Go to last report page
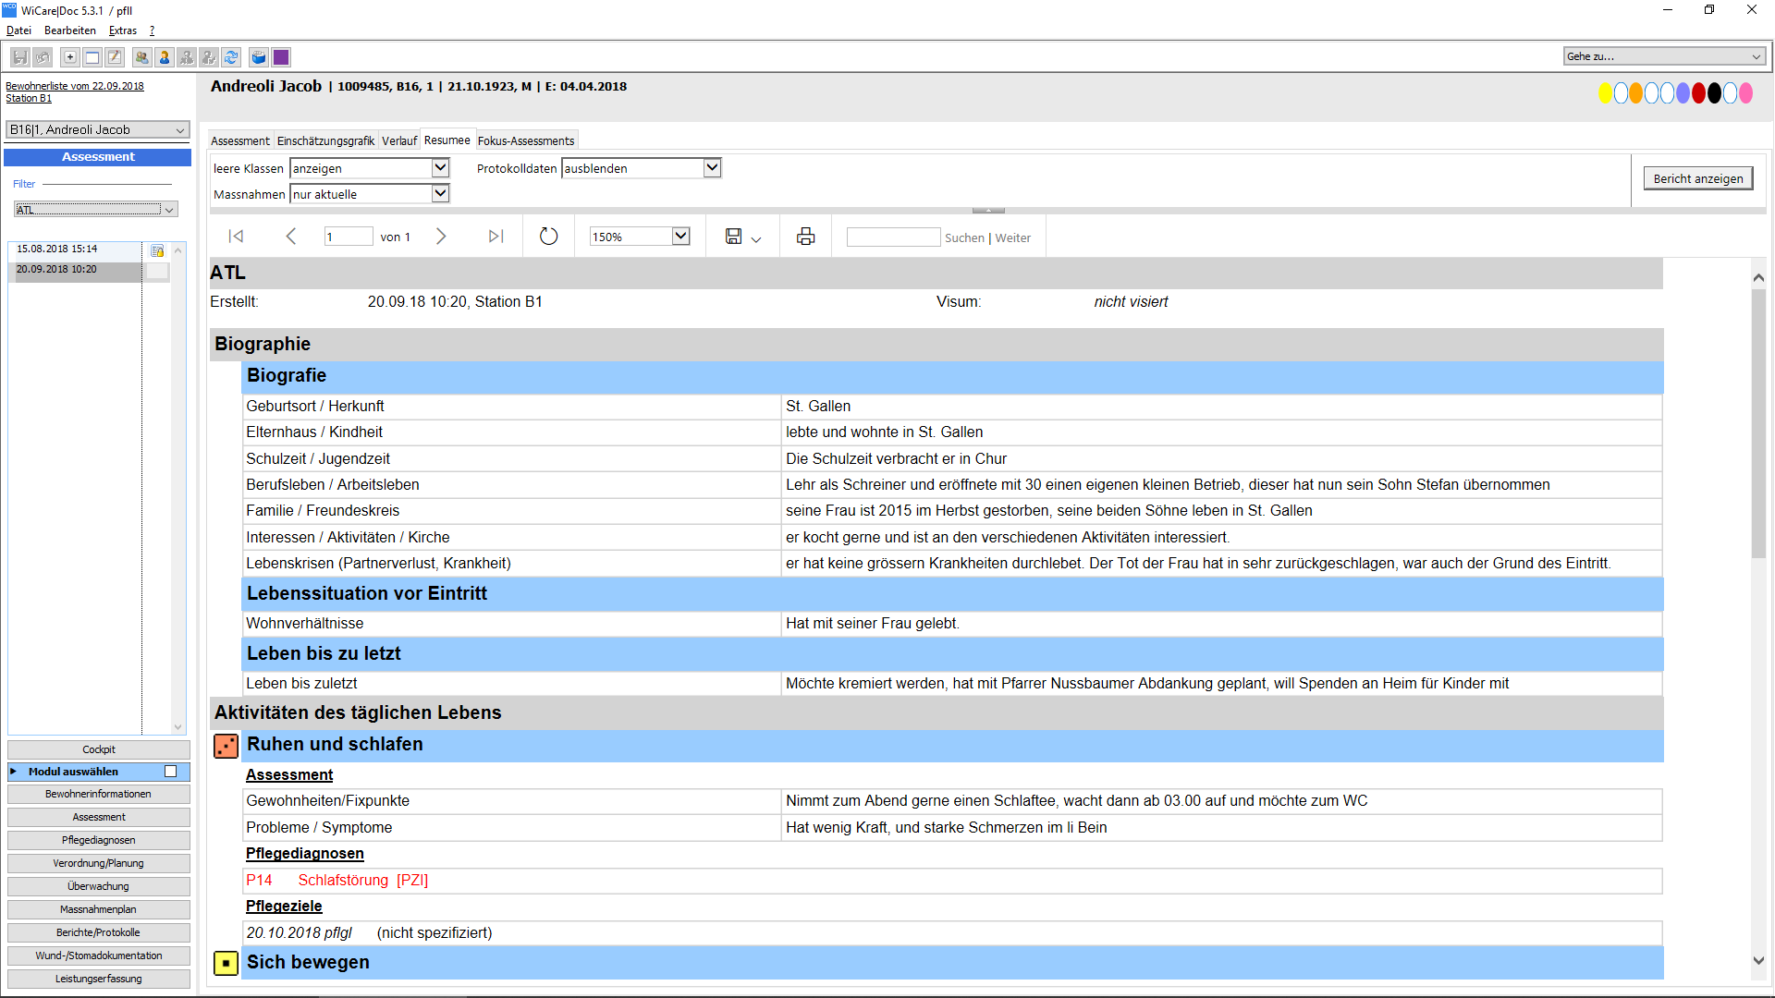This screenshot has width=1775, height=998. click(496, 237)
